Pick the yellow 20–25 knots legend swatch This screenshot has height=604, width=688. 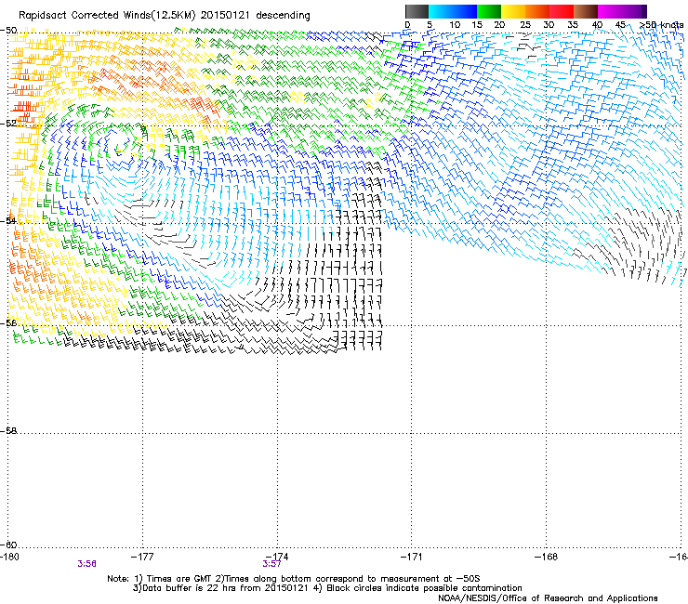513,11
